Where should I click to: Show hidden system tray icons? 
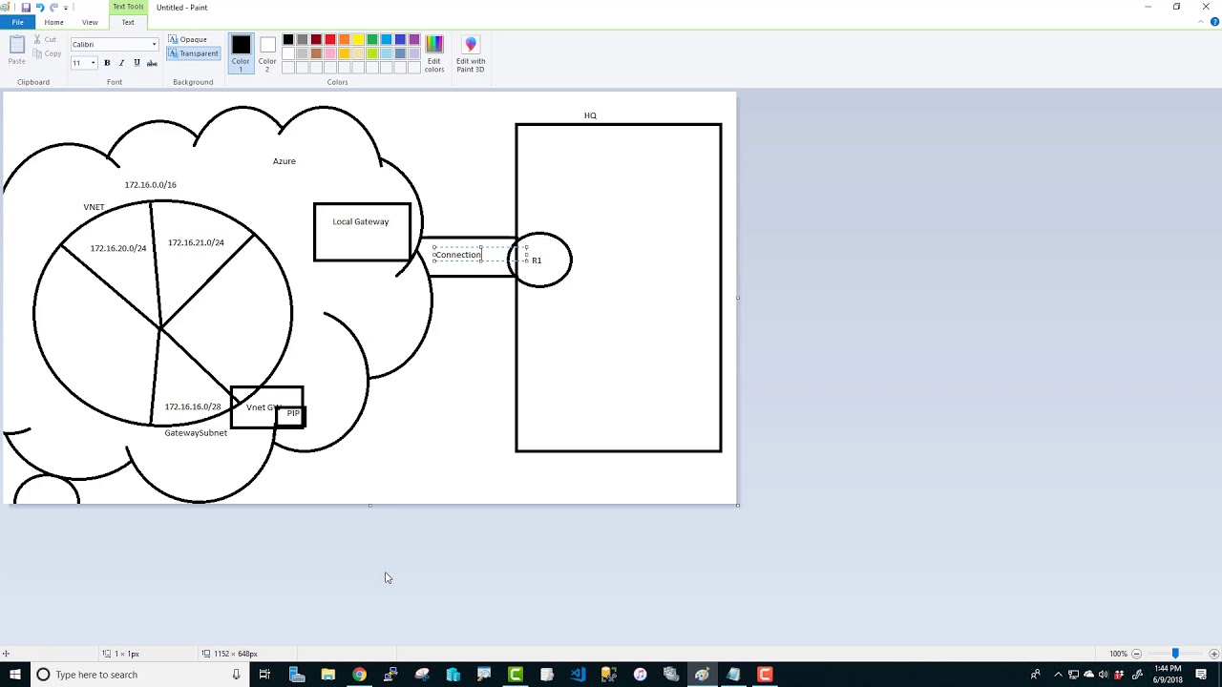tap(1058, 675)
